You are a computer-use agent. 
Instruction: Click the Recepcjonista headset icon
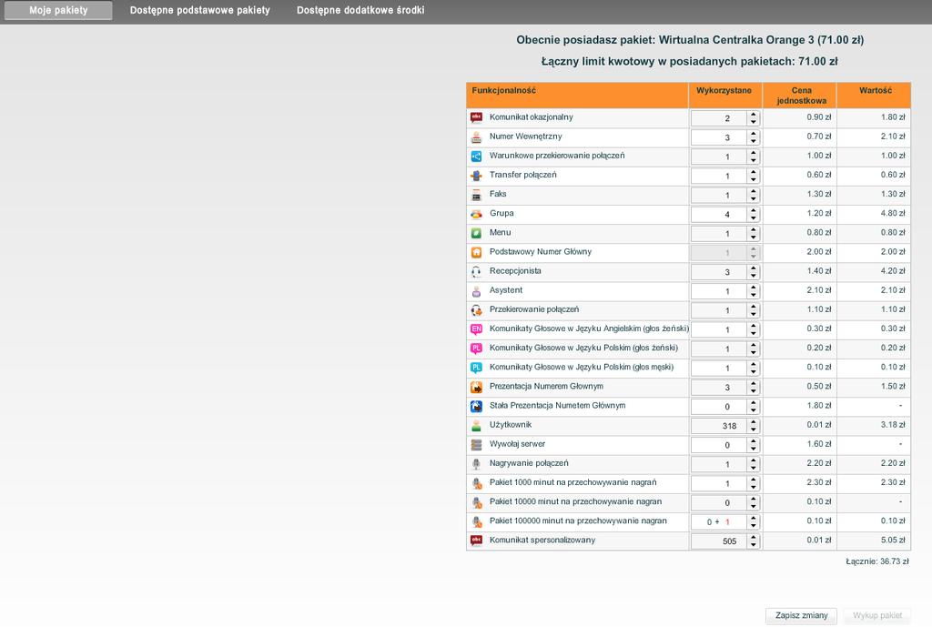[x=476, y=271]
